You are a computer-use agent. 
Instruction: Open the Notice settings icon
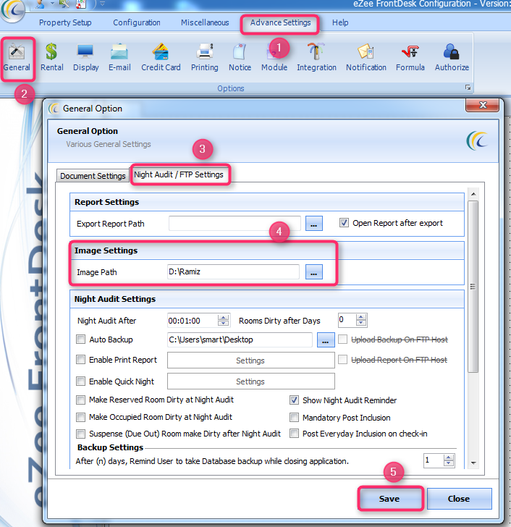pos(240,51)
